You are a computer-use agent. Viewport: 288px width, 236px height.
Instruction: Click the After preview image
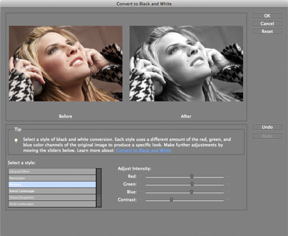(x=186, y=64)
